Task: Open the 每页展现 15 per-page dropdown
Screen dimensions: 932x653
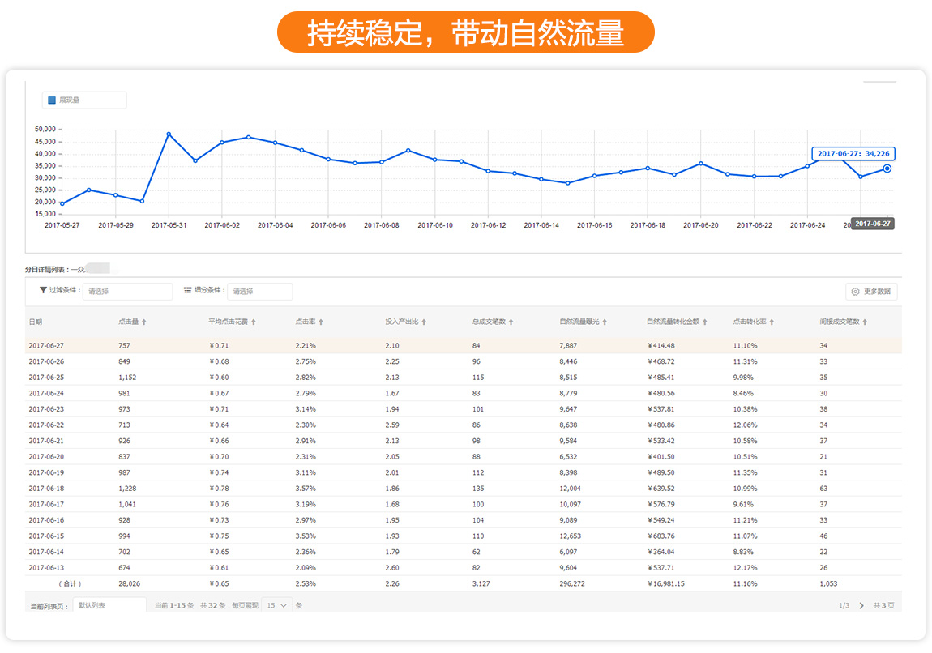Action: tap(277, 605)
